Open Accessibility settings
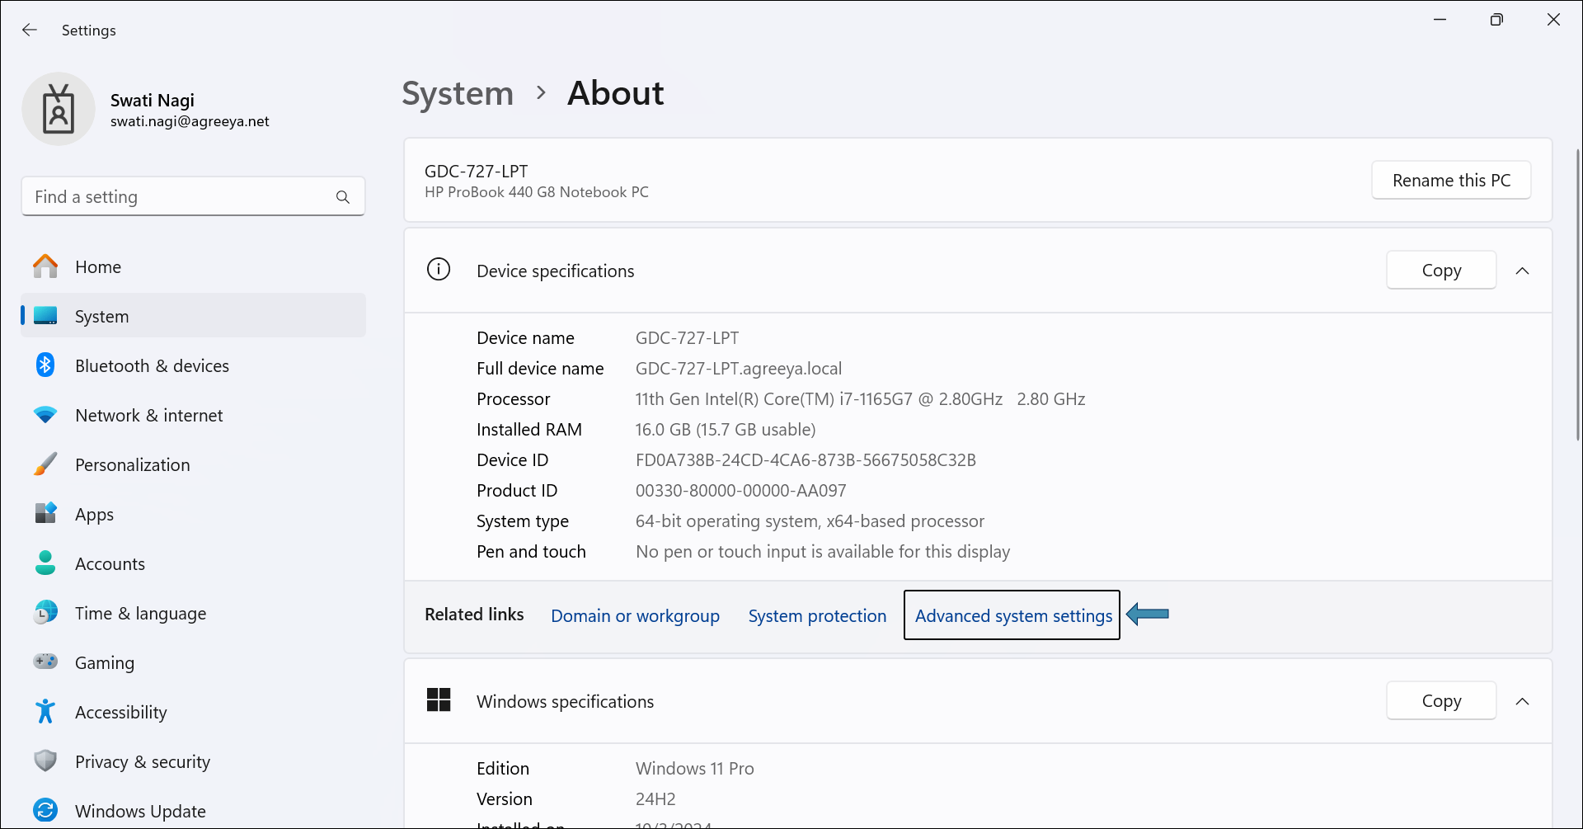1583x829 pixels. pos(193,712)
